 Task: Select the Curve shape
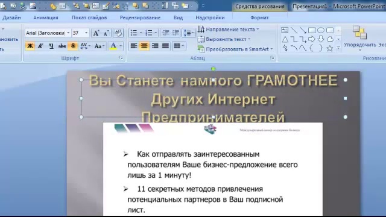click(303, 48)
